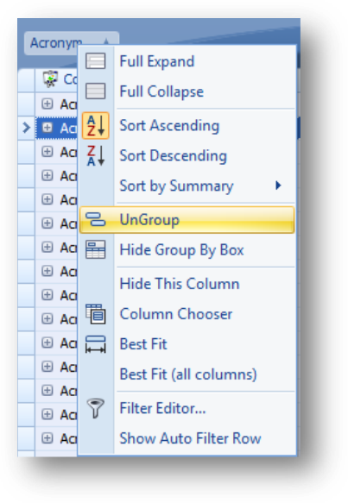The height and width of the screenshot is (503, 348).
Task: Click the Full Collapse icon
Action: (95, 91)
